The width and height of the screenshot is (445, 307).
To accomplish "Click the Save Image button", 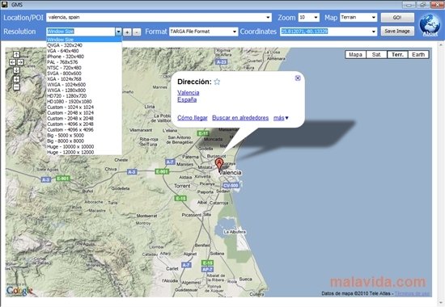I will [397, 32].
